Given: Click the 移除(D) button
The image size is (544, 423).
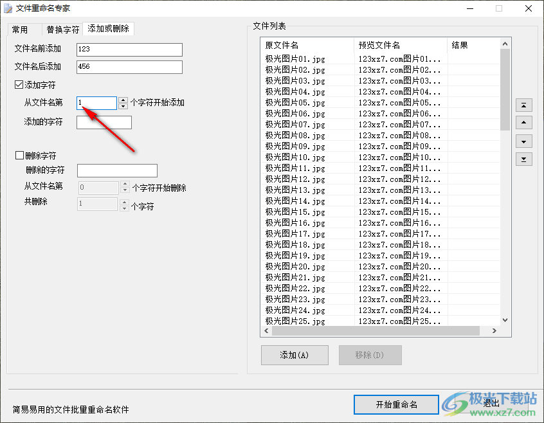Looking at the screenshot, I should pos(370,355).
